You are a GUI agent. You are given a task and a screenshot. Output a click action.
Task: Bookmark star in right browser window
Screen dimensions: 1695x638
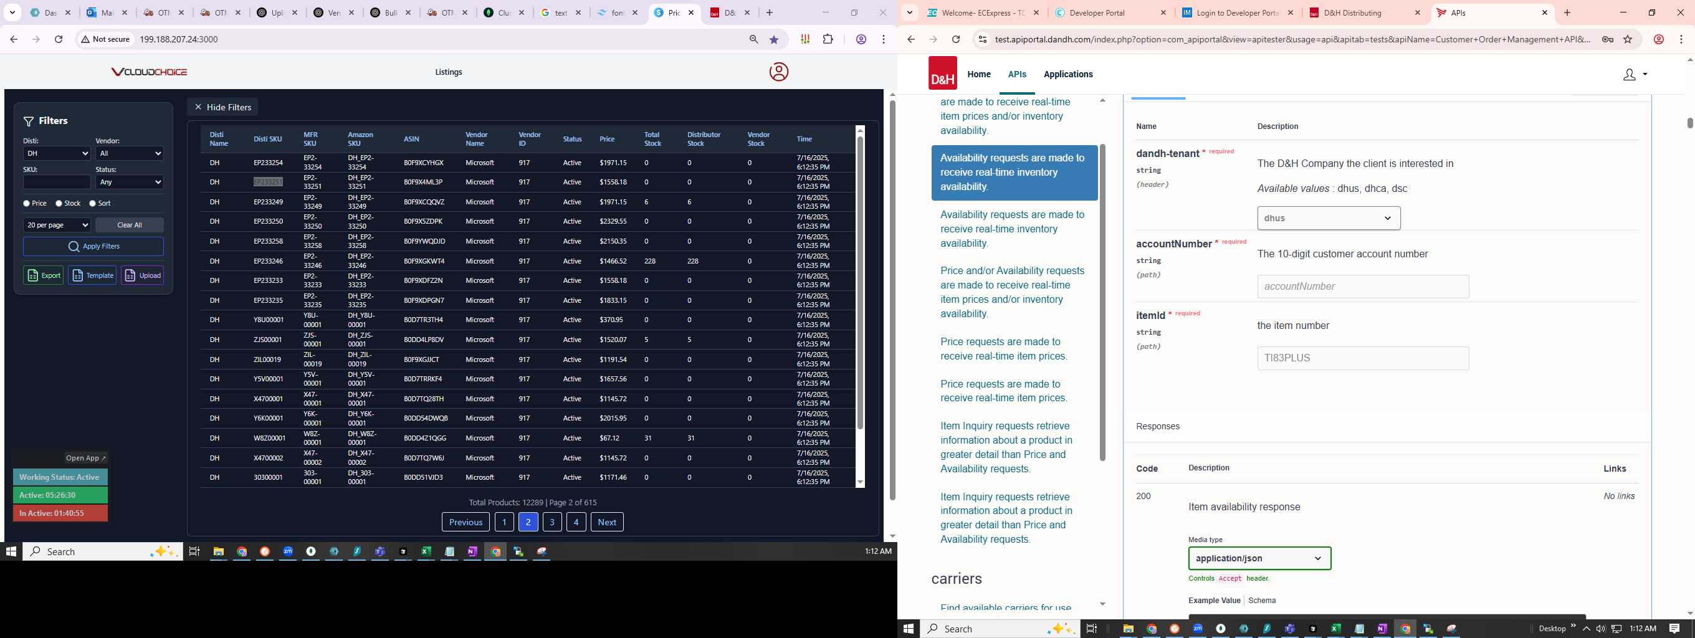[1628, 39]
